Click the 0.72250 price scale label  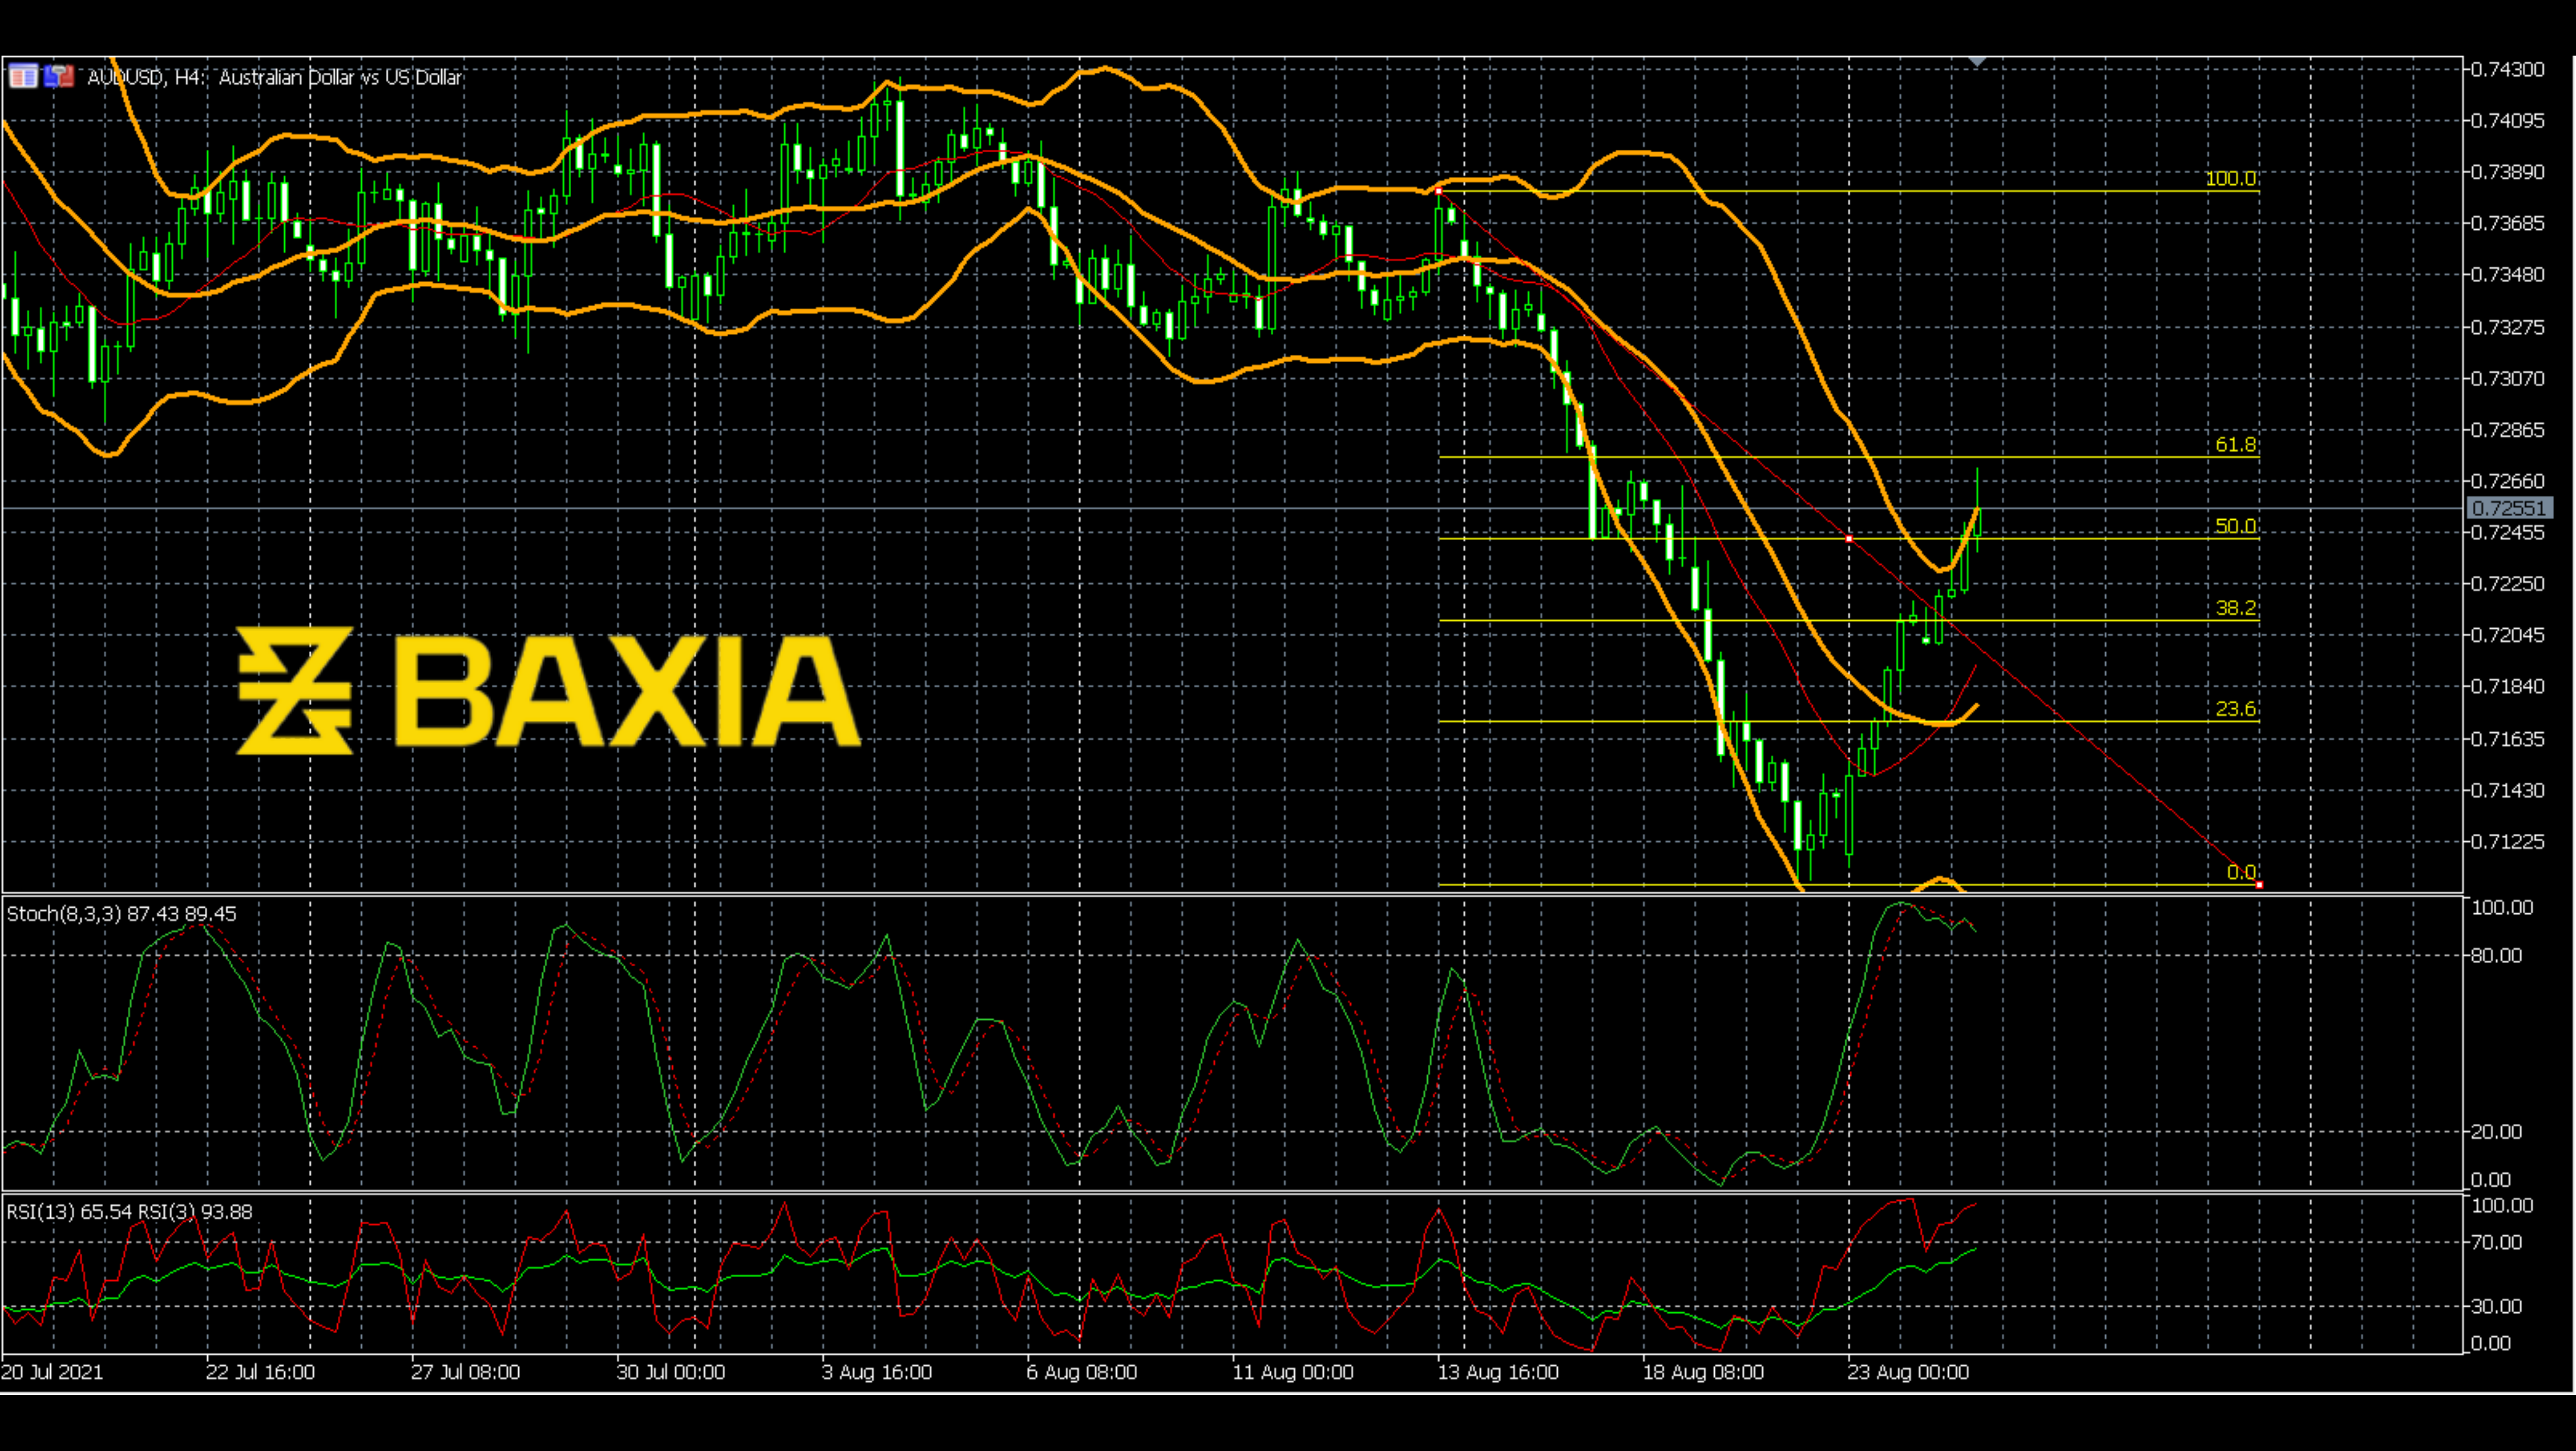click(2508, 584)
